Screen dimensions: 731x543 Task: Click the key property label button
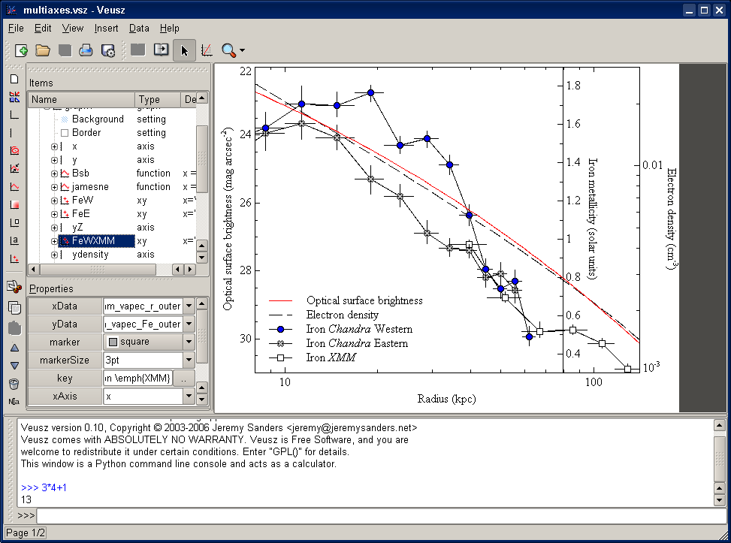pyautogui.click(x=65, y=378)
